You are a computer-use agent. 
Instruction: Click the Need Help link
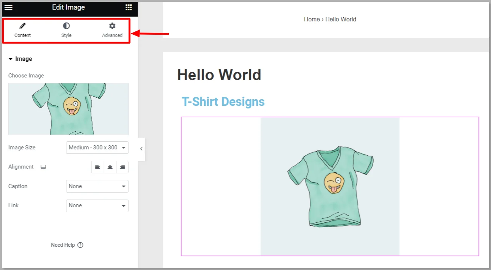point(63,245)
